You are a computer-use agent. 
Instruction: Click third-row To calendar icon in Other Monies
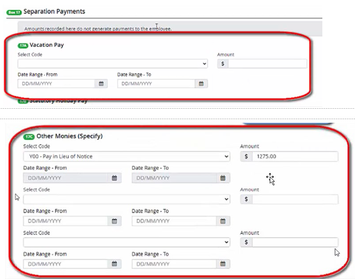(223, 264)
